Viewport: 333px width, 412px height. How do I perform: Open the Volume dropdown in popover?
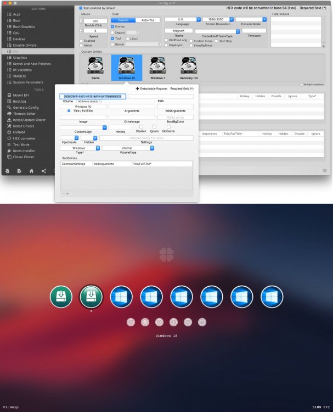click(x=89, y=101)
